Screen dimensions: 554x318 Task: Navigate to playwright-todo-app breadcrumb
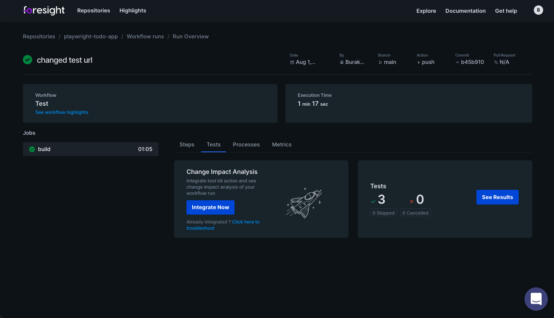[x=91, y=36]
